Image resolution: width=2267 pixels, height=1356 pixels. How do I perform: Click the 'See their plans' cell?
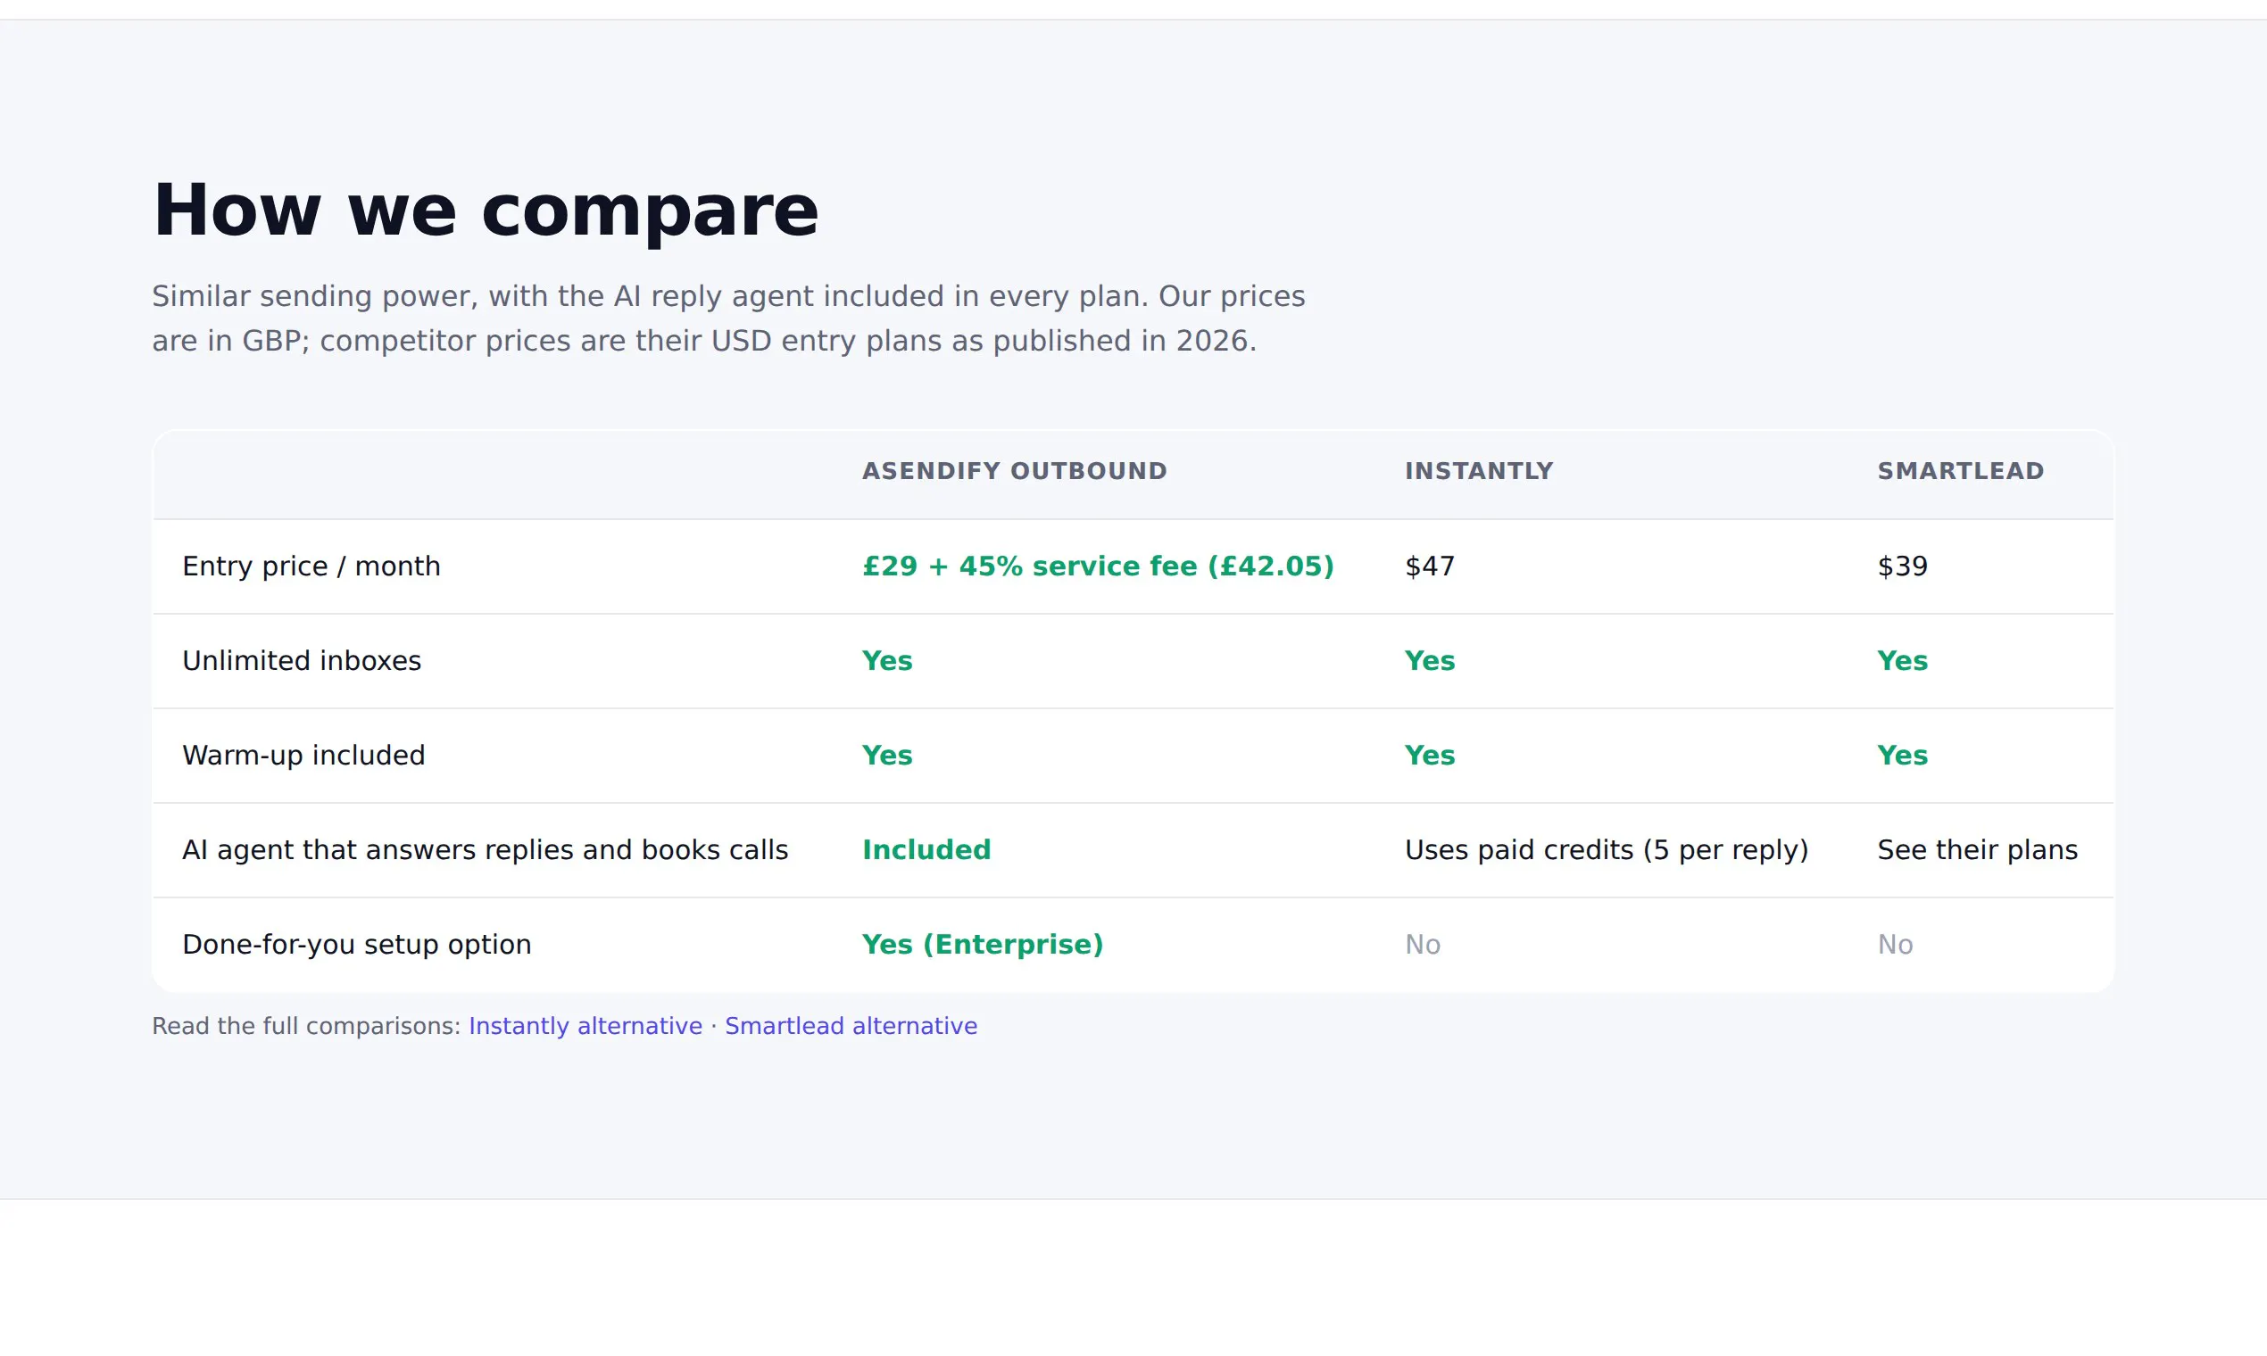tap(1977, 851)
